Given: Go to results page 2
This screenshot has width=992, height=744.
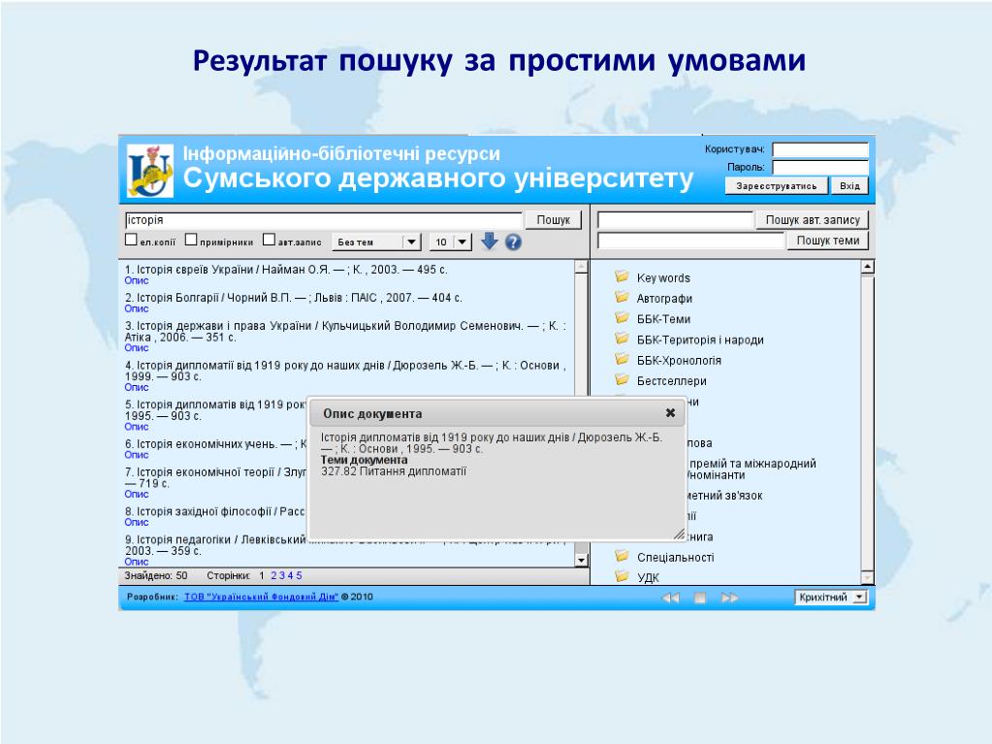Looking at the screenshot, I should [x=273, y=576].
